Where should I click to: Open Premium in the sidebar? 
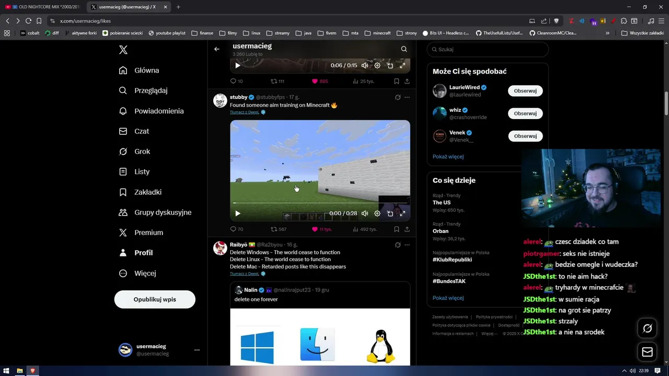(141, 233)
